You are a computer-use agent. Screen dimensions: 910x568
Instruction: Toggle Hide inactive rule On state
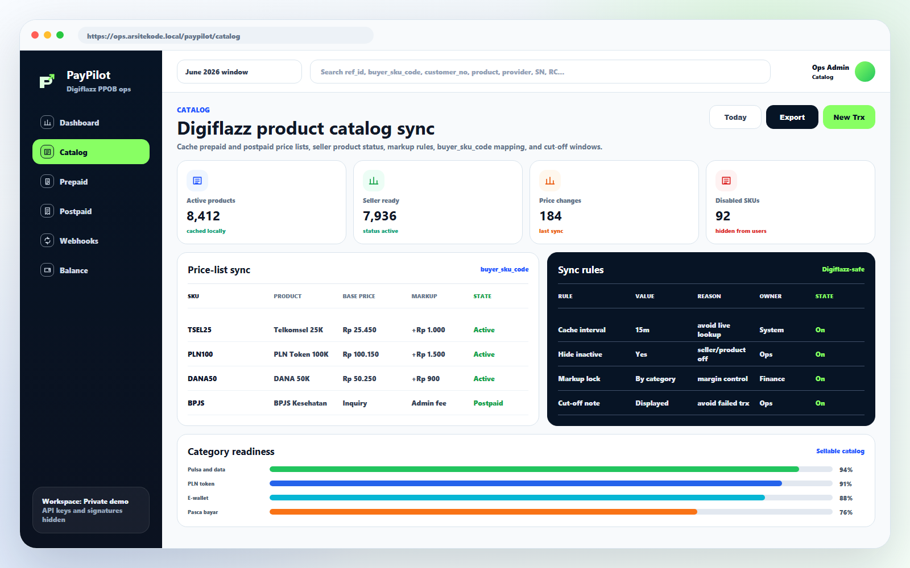coord(820,354)
